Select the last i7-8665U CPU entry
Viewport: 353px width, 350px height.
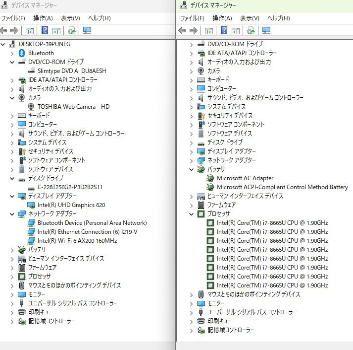[272, 285]
